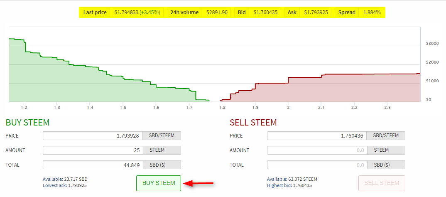This screenshot has width=446, height=197.
Task: Focus the sell PRICE input field
Action: [317, 136]
